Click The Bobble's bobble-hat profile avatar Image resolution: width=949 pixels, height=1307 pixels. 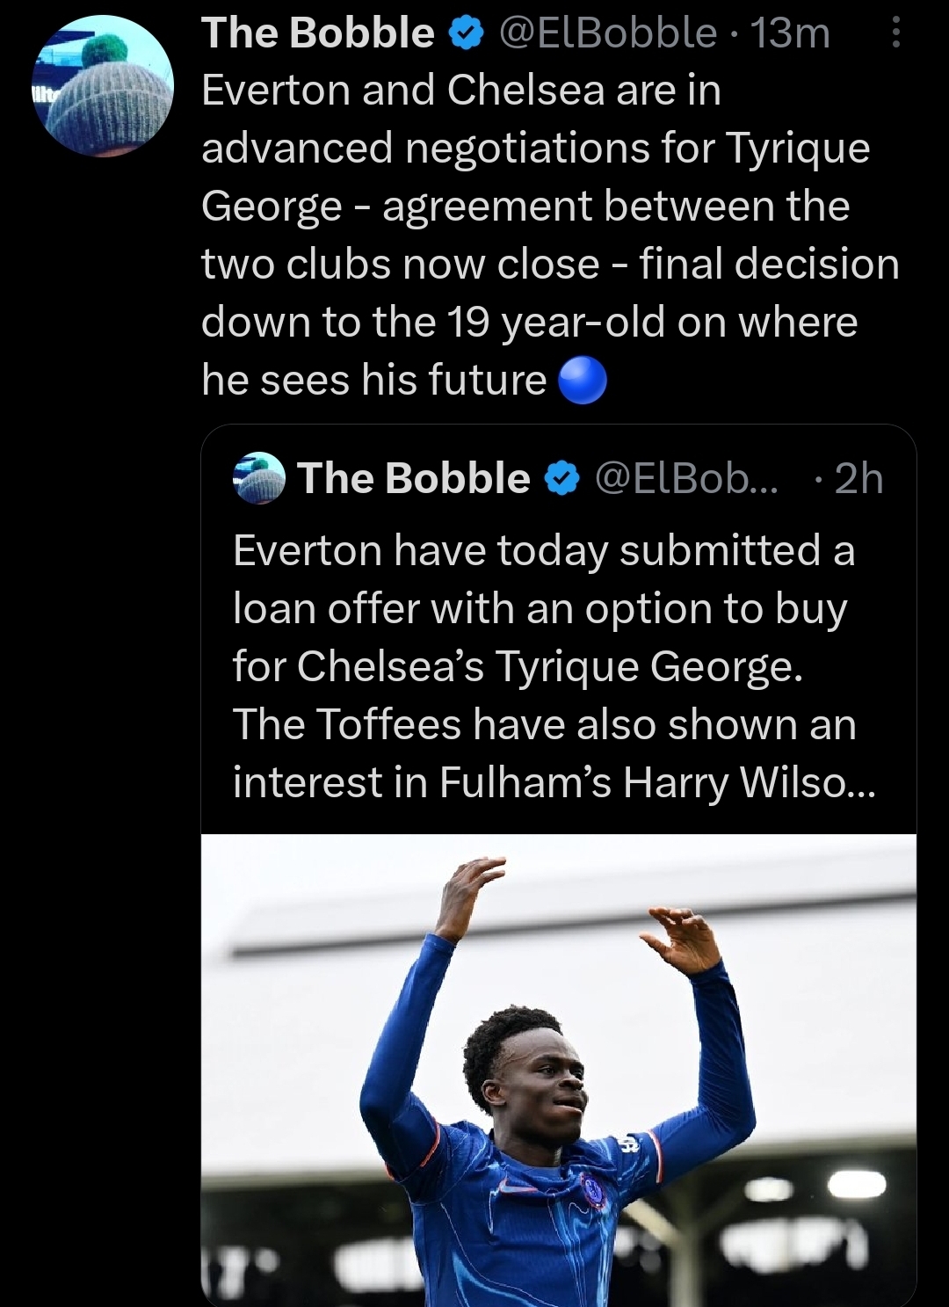104,86
